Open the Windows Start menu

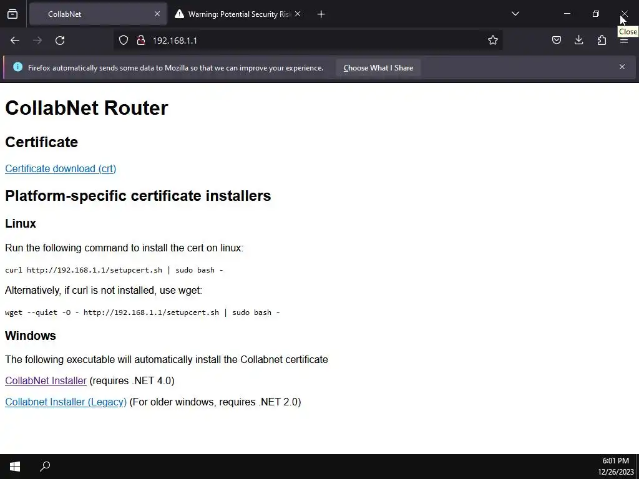coord(15,467)
